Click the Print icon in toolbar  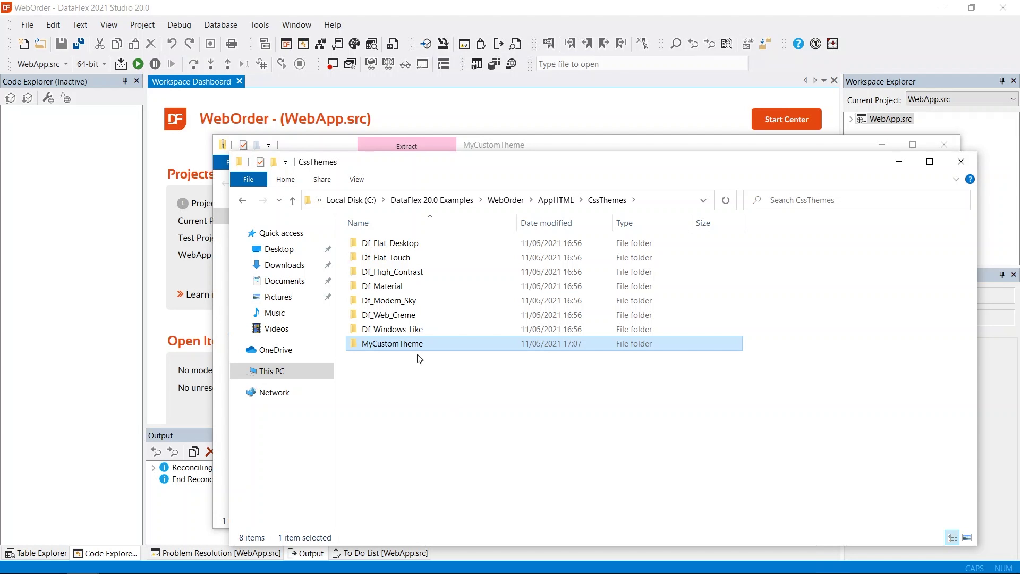coord(232,44)
